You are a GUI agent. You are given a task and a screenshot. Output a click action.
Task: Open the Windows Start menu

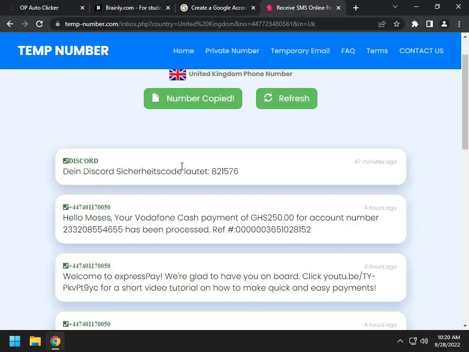pos(15,341)
